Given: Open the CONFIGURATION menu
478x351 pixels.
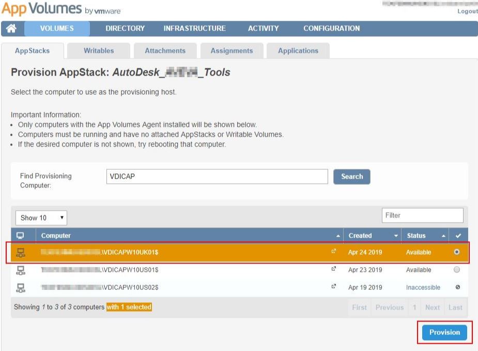Looking at the screenshot, I should [x=332, y=28].
